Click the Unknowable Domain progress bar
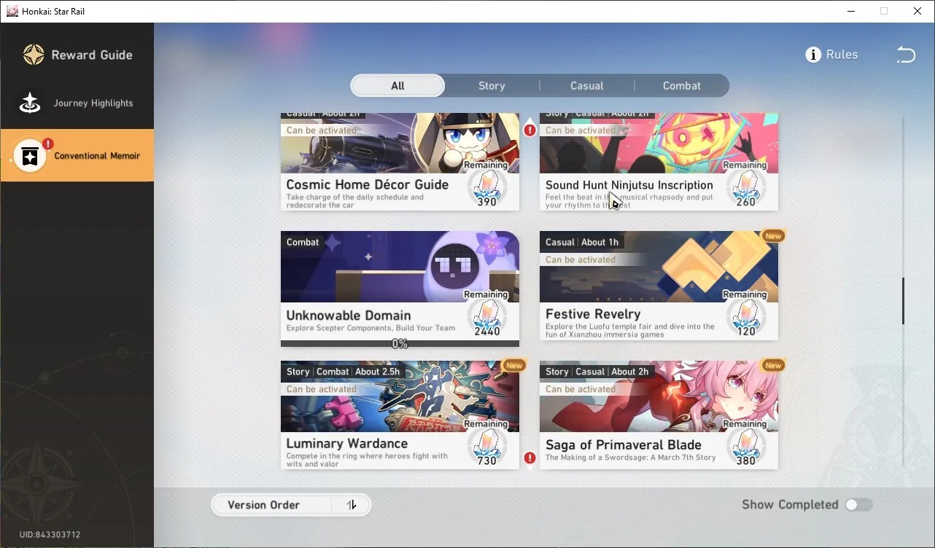Image resolution: width=935 pixels, height=548 pixels. [x=400, y=343]
